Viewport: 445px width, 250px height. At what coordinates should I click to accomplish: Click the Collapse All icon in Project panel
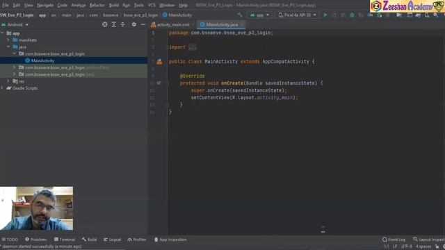(122, 25)
